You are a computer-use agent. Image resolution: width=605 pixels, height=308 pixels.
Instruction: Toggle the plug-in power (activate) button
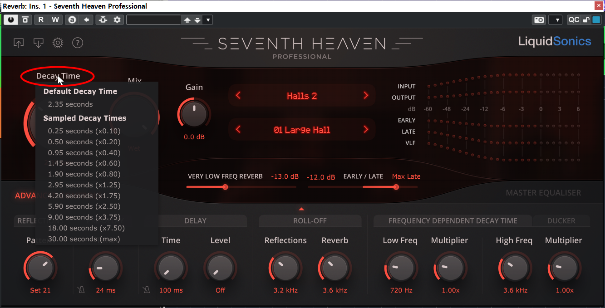pos(11,20)
